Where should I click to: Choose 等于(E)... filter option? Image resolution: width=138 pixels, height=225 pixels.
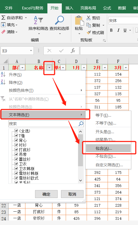point(108,115)
